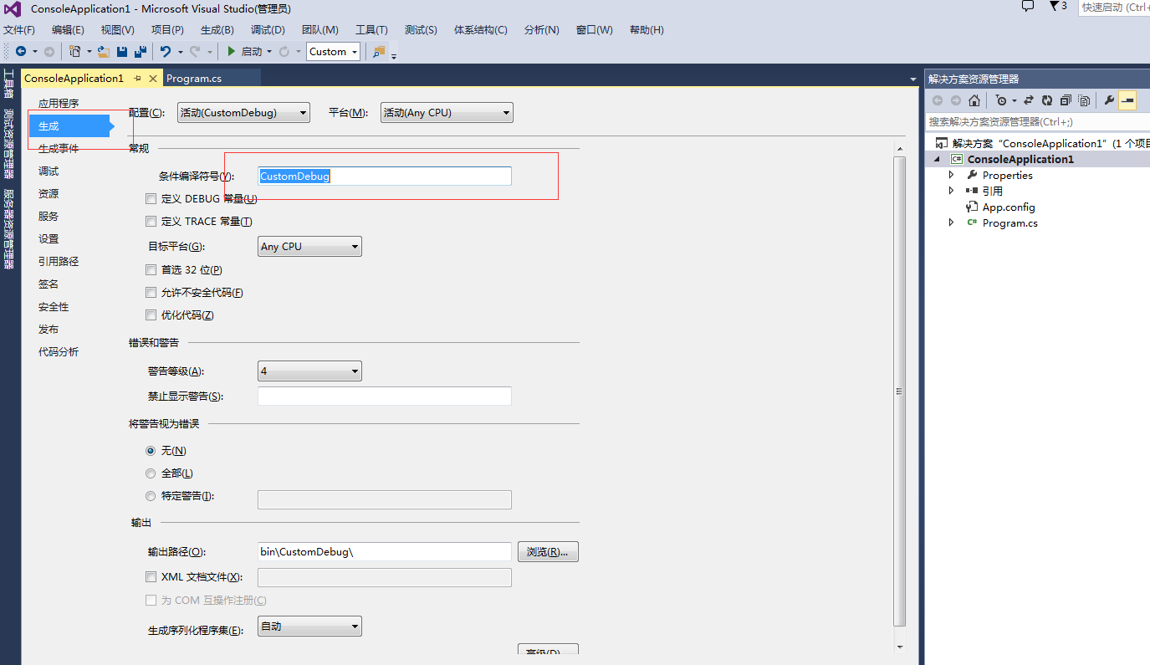Click Sync with Active Document icon
The height and width of the screenshot is (665, 1150).
coord(1029,100)
